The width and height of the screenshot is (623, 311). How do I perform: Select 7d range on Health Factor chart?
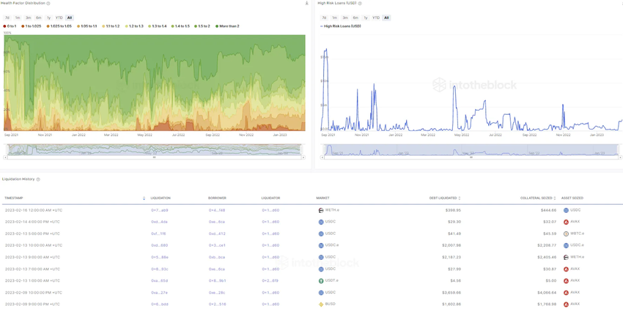pos(7,18)
